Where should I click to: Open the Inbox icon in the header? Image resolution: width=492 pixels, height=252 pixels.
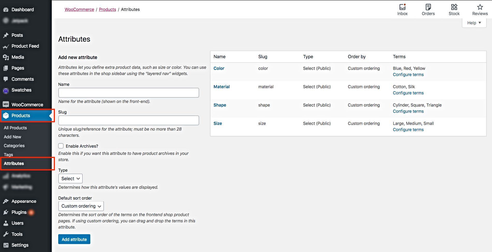point(402,7)
